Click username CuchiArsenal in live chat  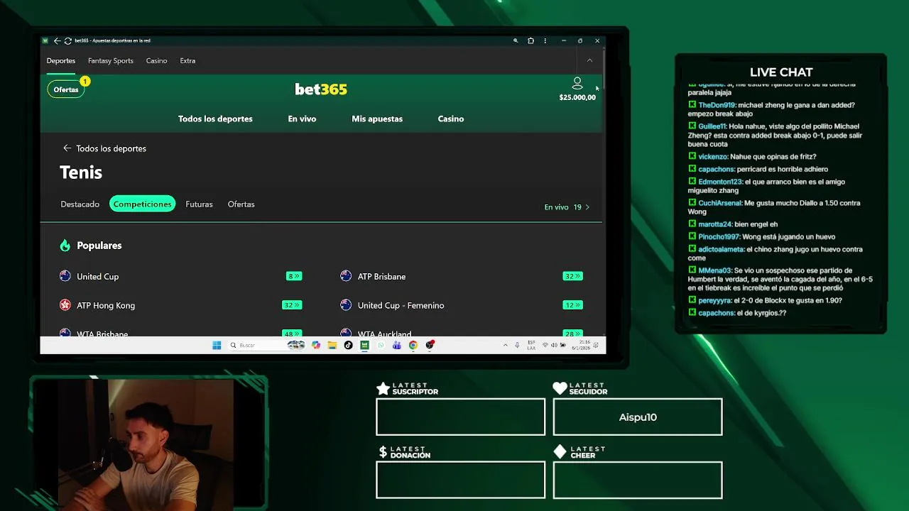(720, 203)
